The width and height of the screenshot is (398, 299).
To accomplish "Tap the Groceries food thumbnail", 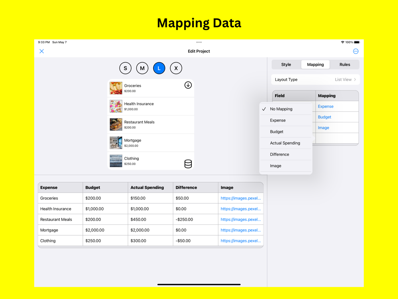I will coord(116,88).
